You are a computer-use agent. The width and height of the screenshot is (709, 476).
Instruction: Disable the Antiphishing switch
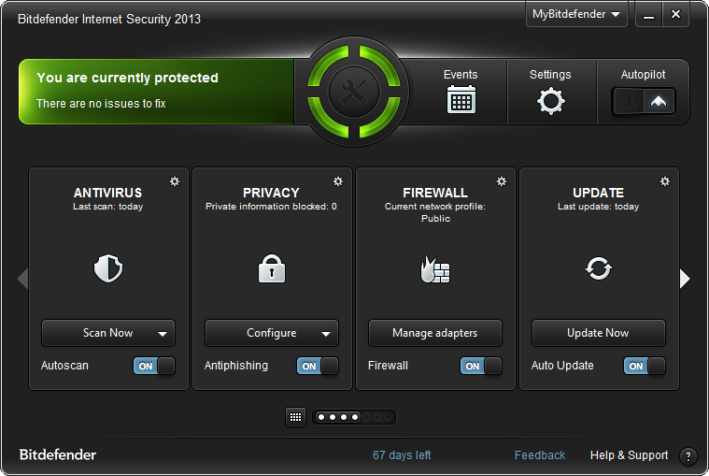(x=318, y=366)
